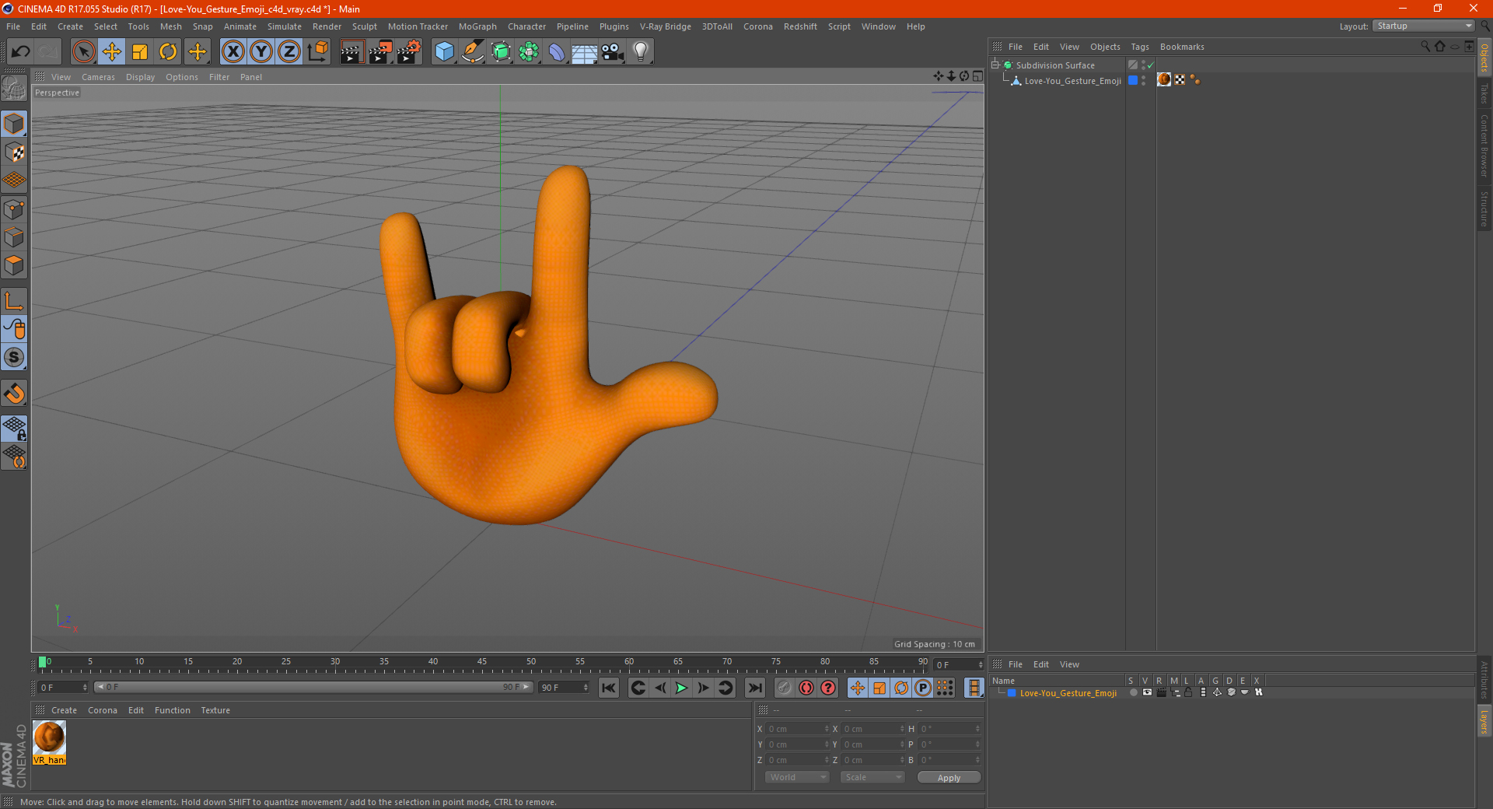Viewport: 1493px width, 809px height.
Task: Click frame 45 on timeline ruler
Action: coord(482,663)
